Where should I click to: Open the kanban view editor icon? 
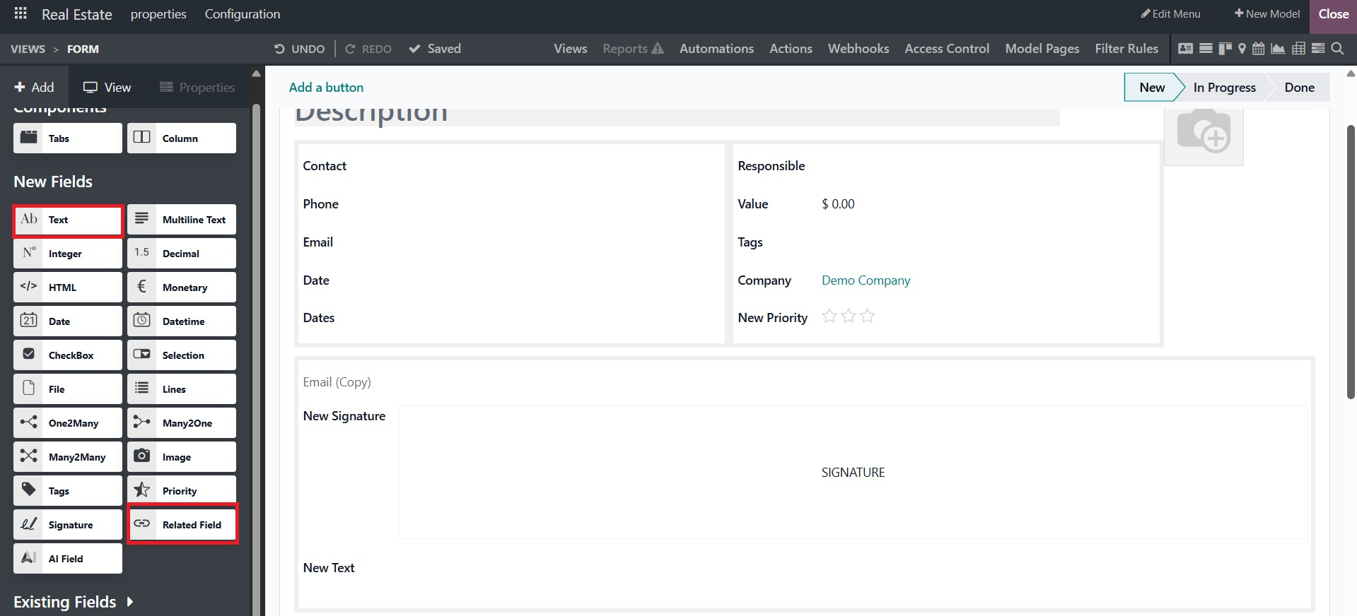point(1225,49)
